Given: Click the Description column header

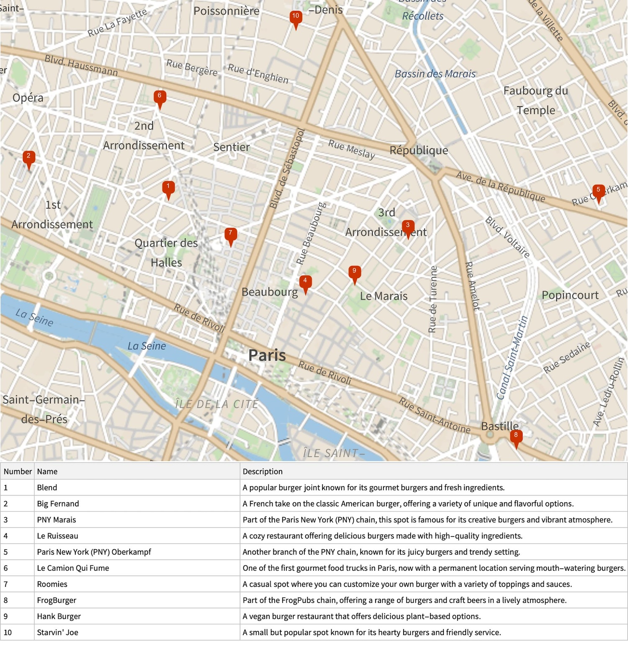Looking at the screenshot, I should coord(263,471).
